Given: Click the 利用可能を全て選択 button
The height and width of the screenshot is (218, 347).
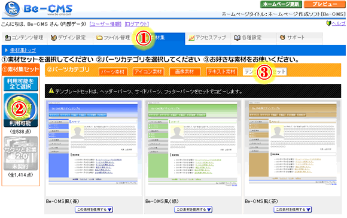Looking at the screenshot, I should (20, 84).
